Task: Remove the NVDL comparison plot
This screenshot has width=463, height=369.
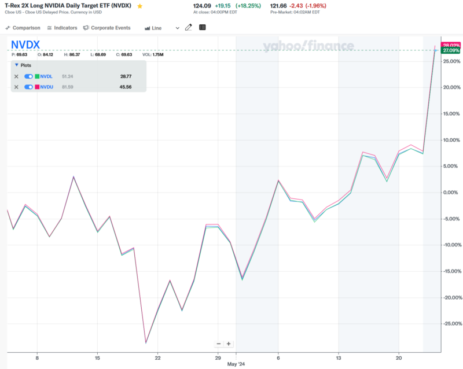Action: pyautogui.click(x=16, y=76)
